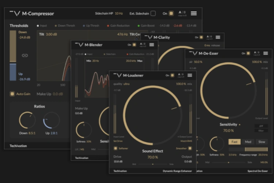Click the Frequency range bar in M-De-Esser

[248, 149]
